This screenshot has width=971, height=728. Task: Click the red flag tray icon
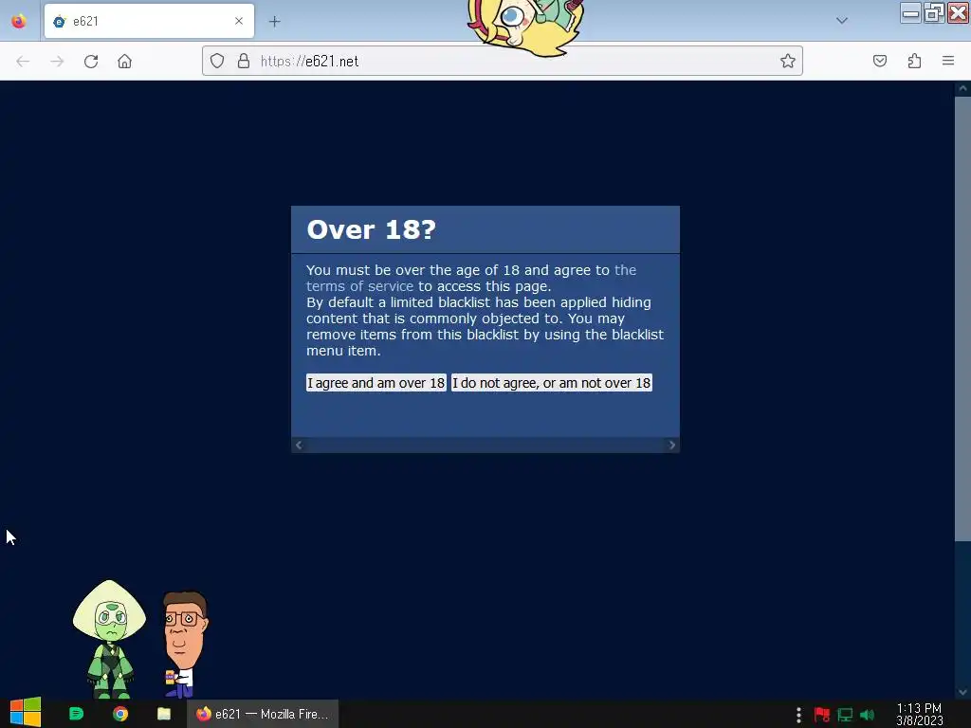click(x=822, y=715)
